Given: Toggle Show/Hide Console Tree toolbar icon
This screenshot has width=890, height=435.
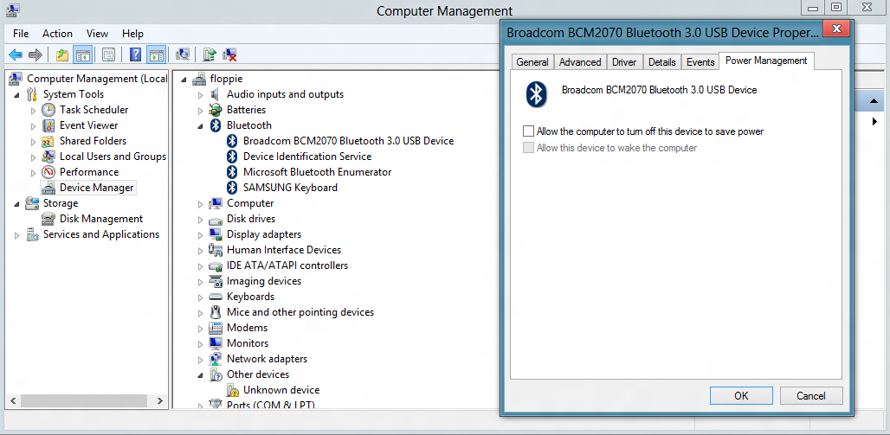Looking at the screenshot, I should [82, 54].
